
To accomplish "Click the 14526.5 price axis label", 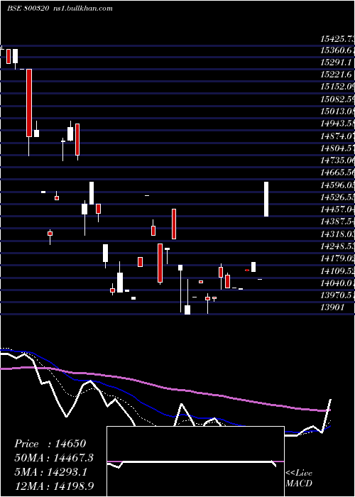I will coord(337,197).
